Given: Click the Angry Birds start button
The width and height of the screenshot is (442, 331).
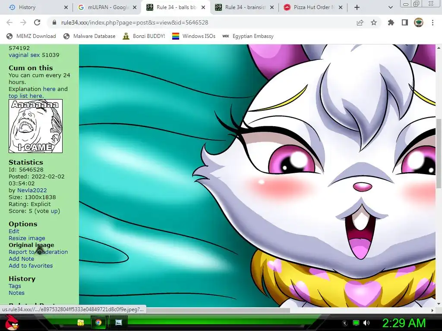Looking at the screenshot, I should point(12,322).
